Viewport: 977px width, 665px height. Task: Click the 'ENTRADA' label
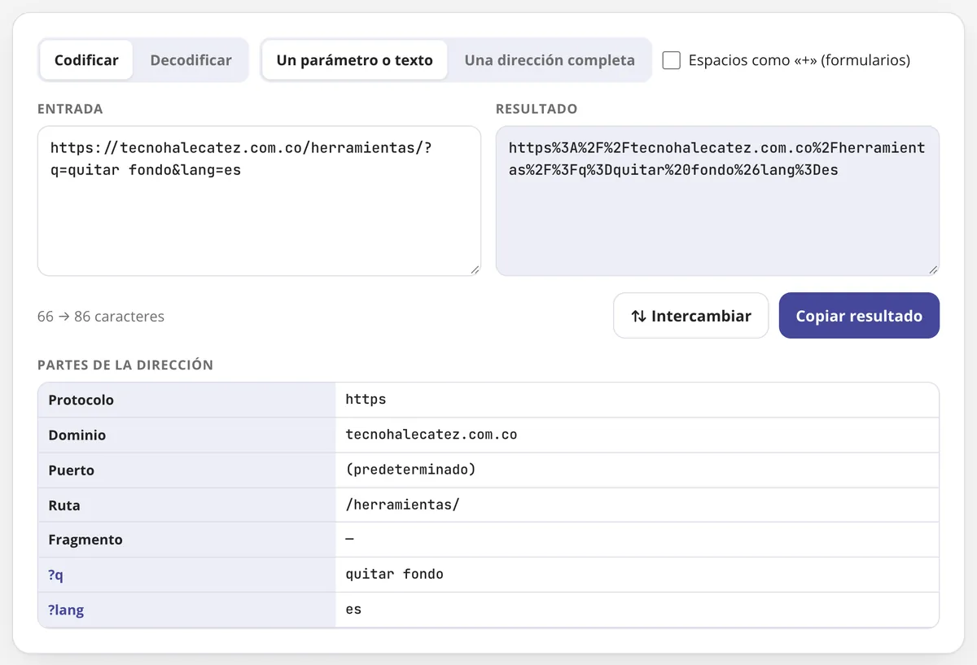pos(70,109)
